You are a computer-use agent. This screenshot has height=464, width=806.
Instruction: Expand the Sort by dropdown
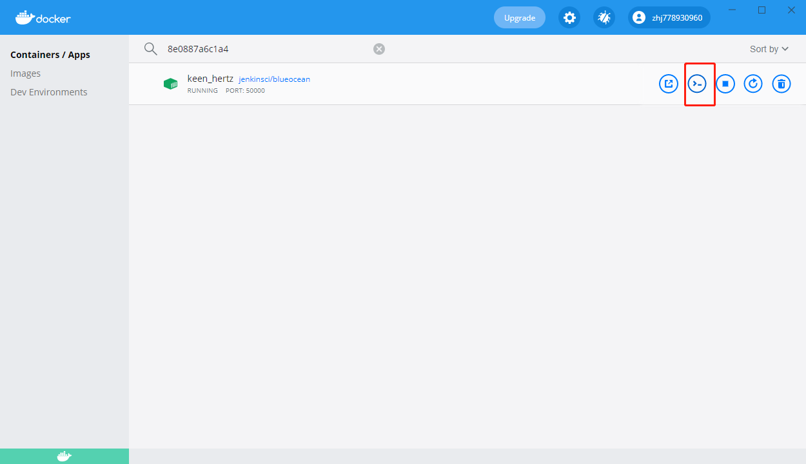pos(769,49)
